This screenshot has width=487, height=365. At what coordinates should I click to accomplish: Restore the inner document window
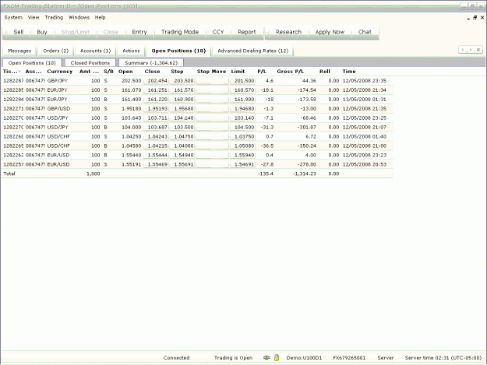pos(475,18)
